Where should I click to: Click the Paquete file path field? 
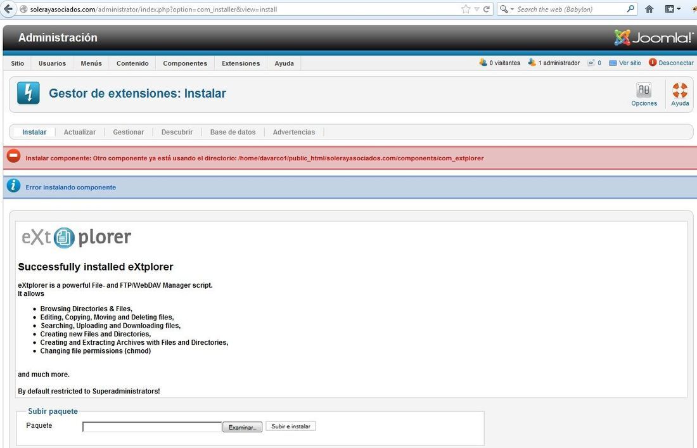[152, 427]
